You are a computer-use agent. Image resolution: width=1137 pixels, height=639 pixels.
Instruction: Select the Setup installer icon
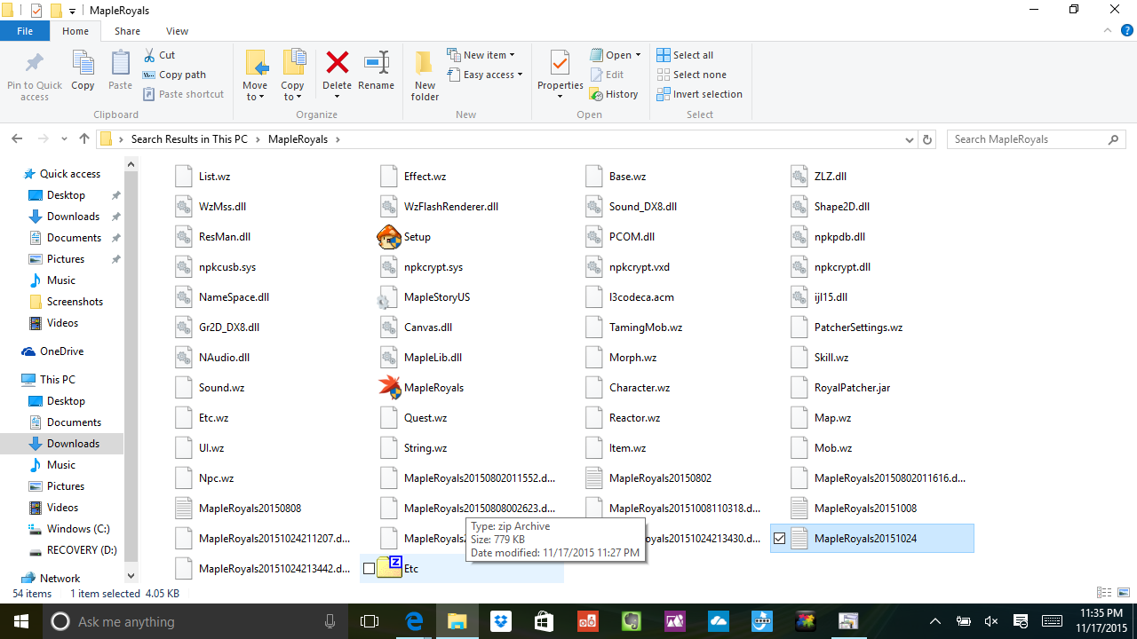(389, 237)
